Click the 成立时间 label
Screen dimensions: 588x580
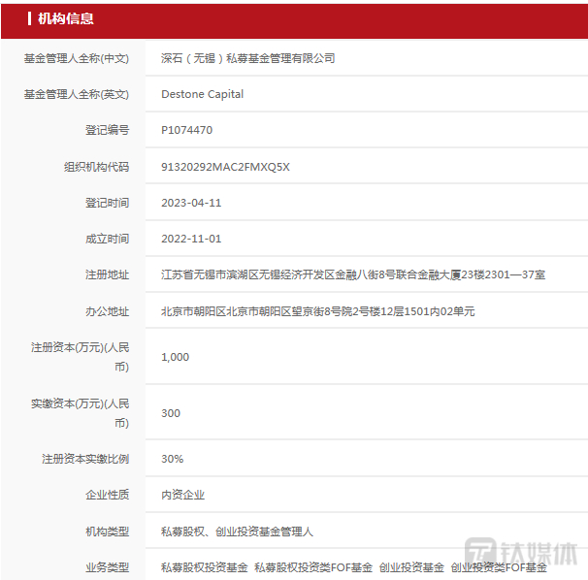point(108,239)
